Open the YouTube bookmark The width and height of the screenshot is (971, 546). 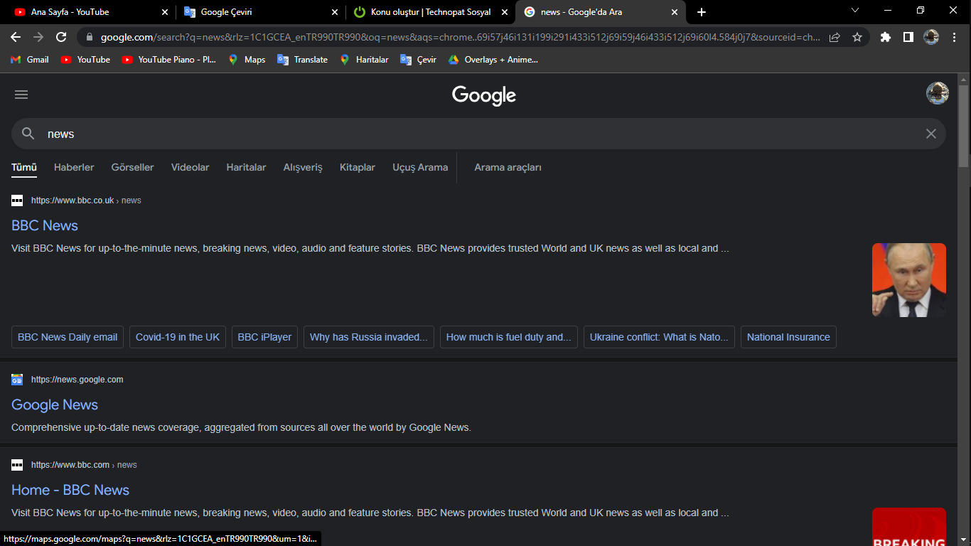point(85,60)
